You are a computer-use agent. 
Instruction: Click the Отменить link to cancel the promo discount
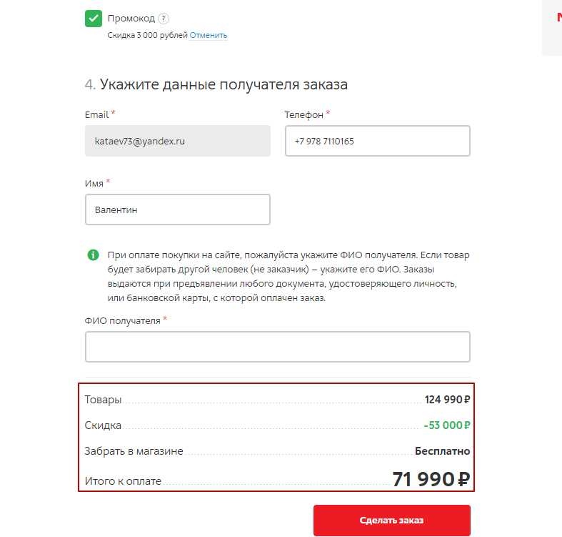pyautogui.click(x=208, y=35)
